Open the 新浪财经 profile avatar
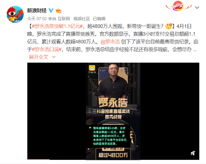The image size is (206, 164). tap(15, 15)
